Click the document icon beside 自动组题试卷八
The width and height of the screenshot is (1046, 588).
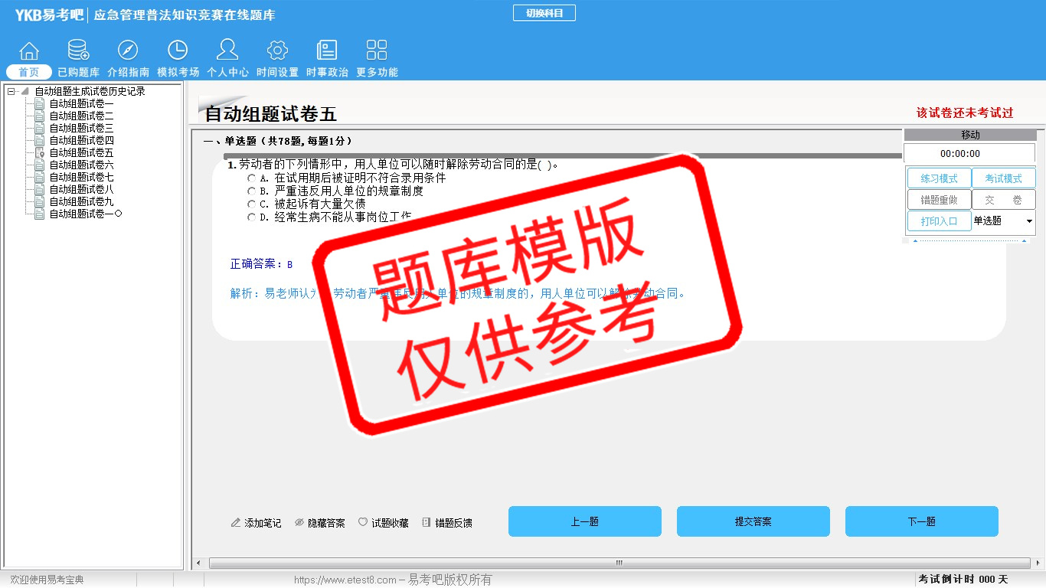click(x=40, y=189)
